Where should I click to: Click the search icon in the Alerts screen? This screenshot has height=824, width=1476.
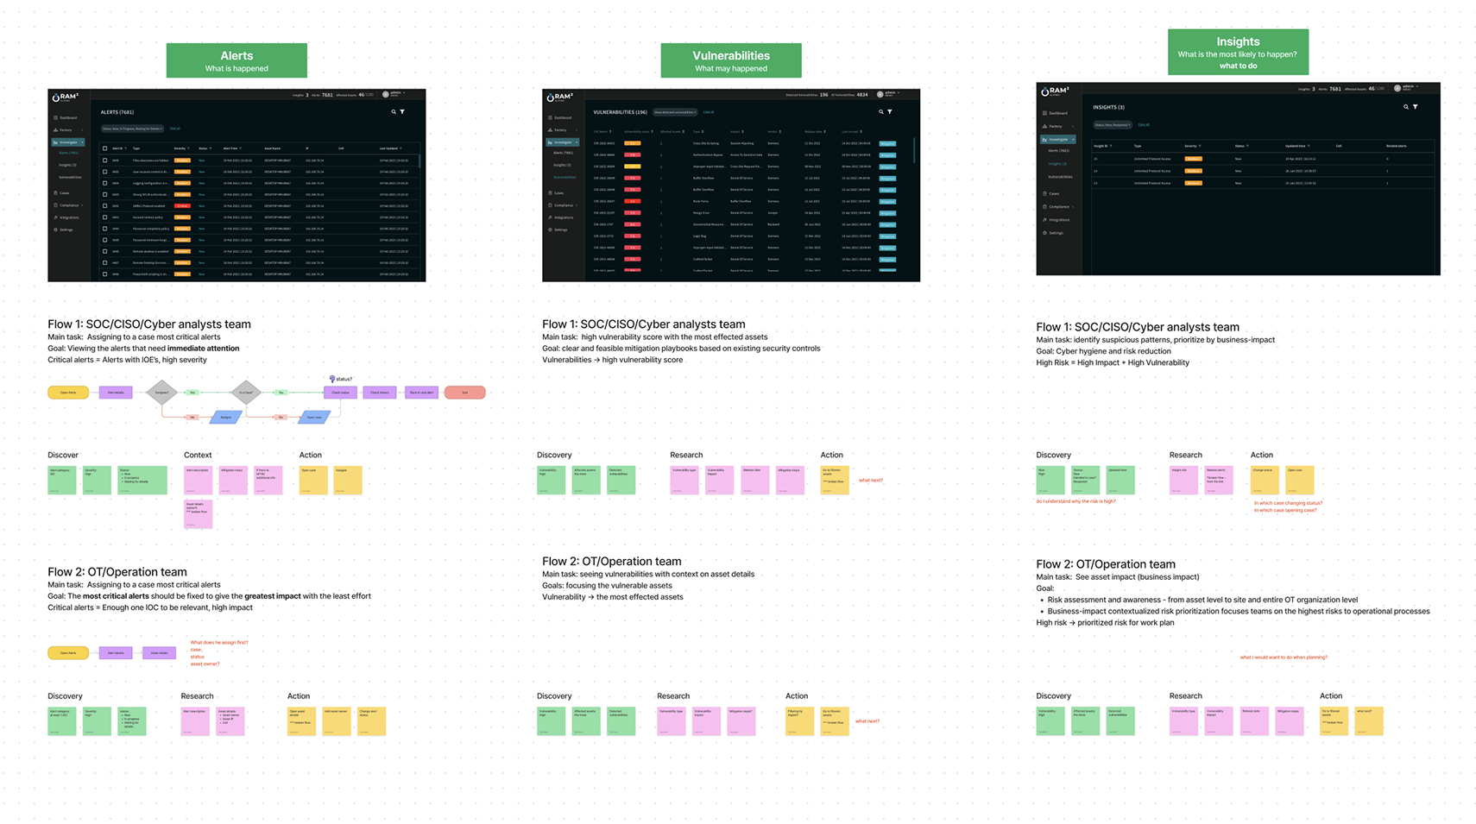pyautogui.click(x=394, y=112)
